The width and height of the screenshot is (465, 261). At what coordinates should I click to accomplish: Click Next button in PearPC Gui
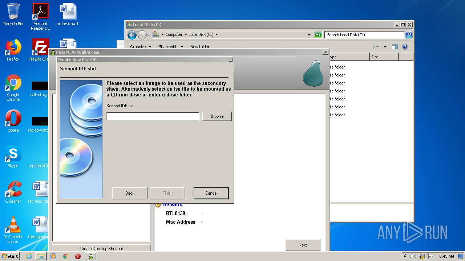click(x=303, y=245)
